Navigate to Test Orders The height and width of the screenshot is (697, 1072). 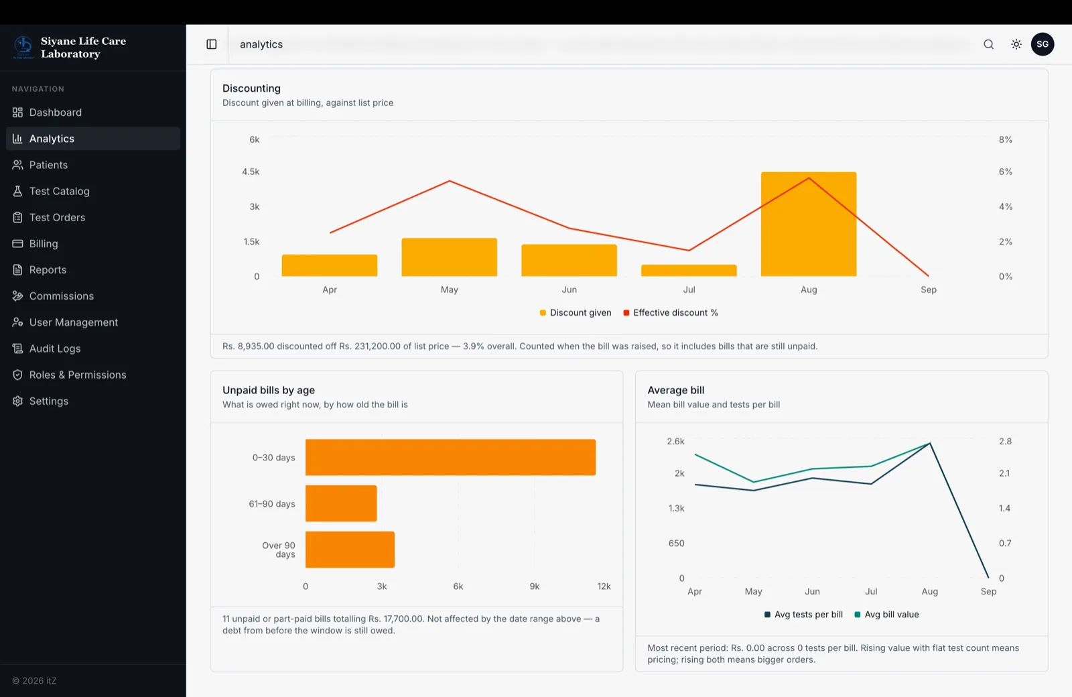point(93,217)
